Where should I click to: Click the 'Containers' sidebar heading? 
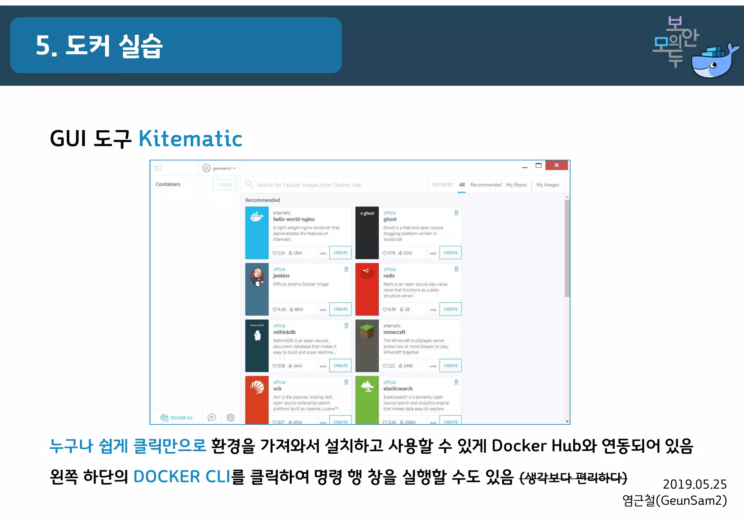tap(168, 184)
